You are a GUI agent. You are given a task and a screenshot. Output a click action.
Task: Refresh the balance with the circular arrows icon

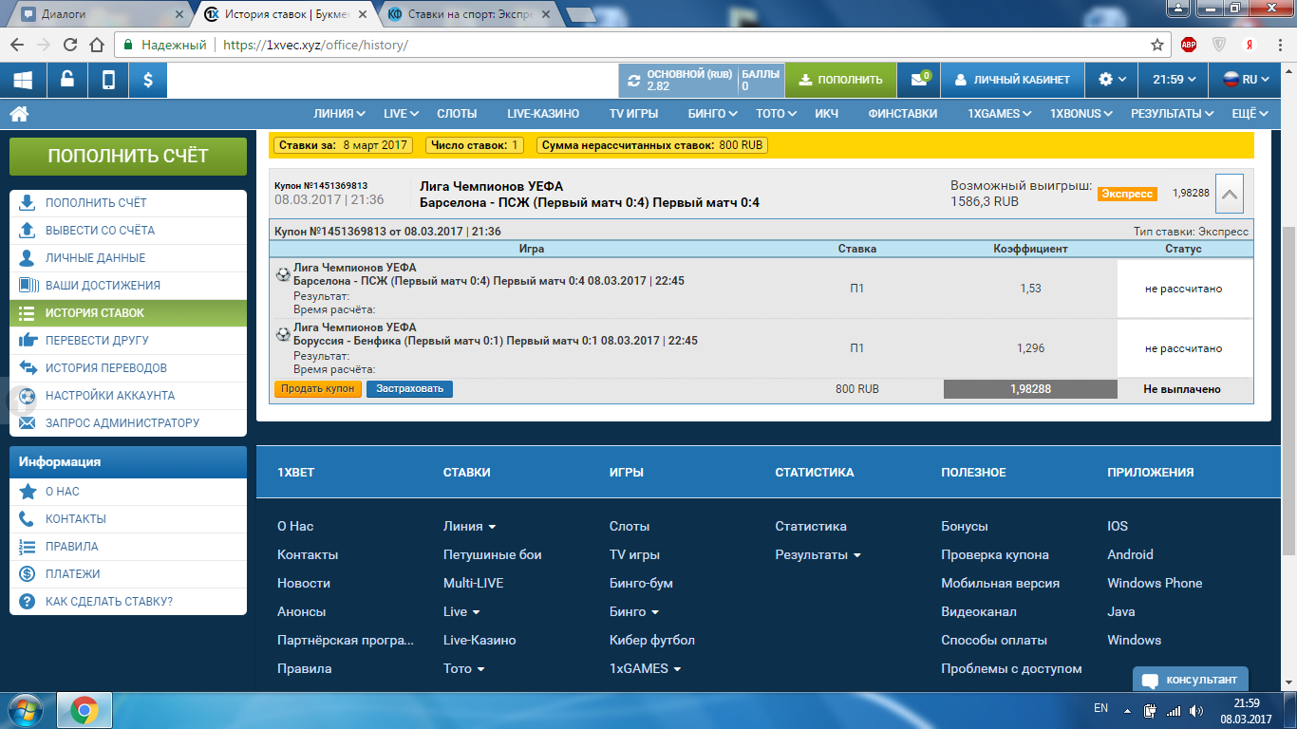[633, 80]
